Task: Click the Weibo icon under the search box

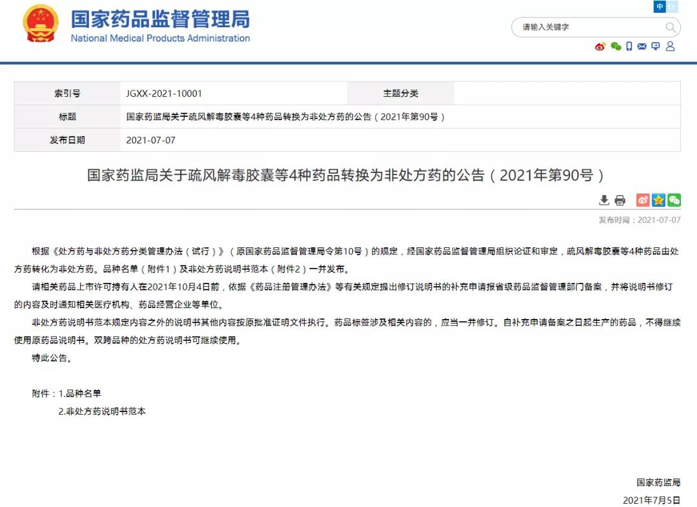Action: 600,47
